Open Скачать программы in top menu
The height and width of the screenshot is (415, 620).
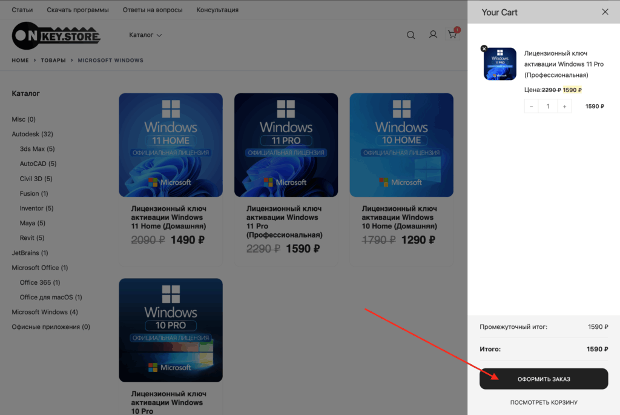(77, 10)
